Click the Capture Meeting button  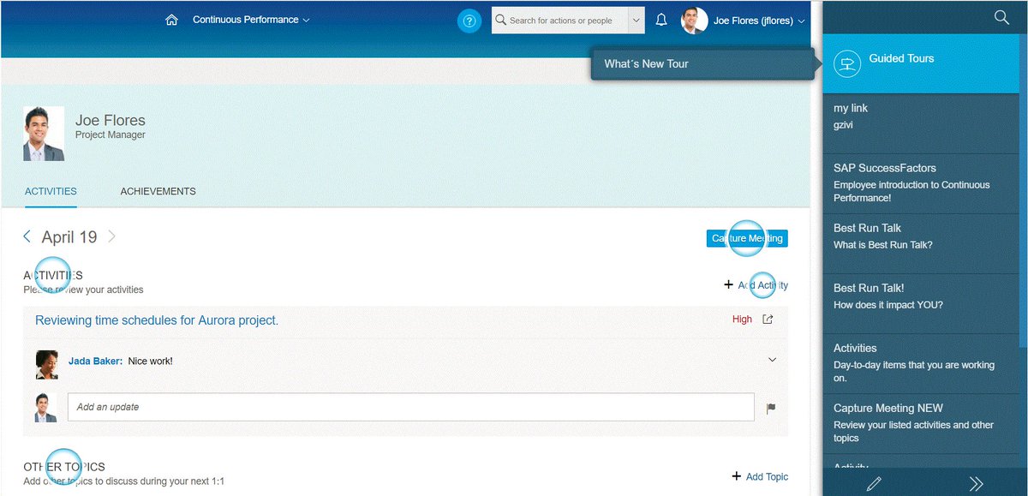coord(746,238)
